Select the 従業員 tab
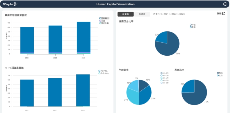The width and height of the screenshot is (230, 113). [125, 14]
